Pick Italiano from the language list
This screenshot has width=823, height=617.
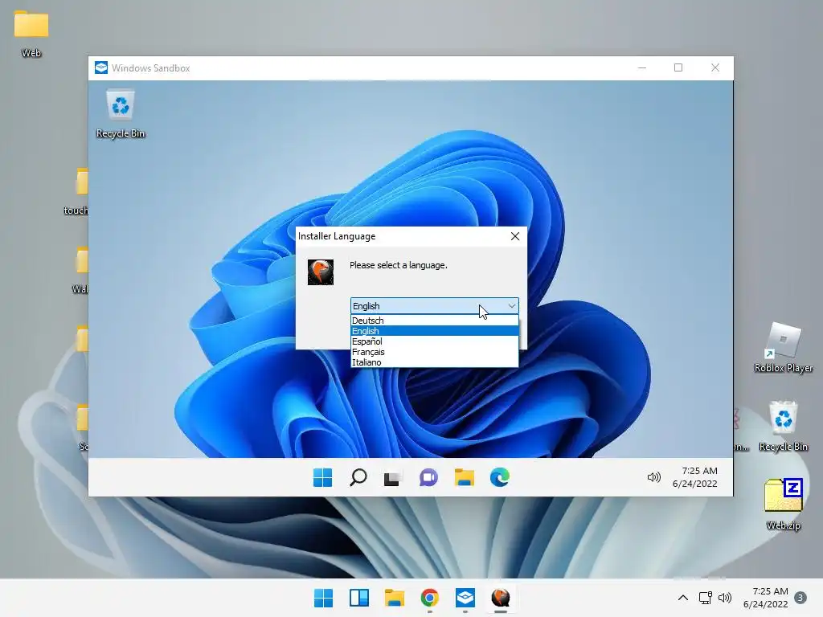coord(434,362)
